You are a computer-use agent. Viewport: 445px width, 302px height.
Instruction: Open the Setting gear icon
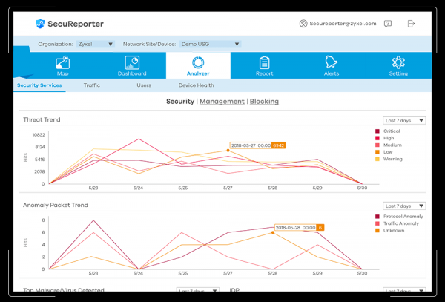coord(398,62)
